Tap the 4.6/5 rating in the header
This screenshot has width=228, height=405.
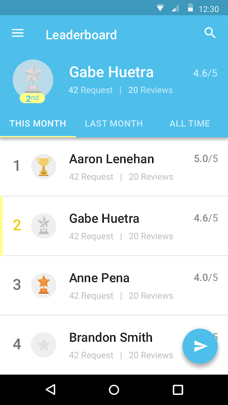point(205,73)
